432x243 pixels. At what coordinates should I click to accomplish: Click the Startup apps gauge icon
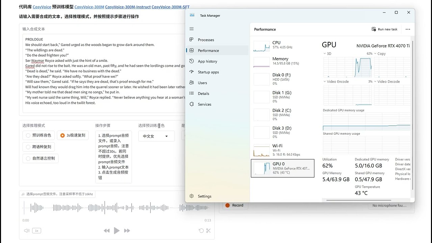(192, 72)
